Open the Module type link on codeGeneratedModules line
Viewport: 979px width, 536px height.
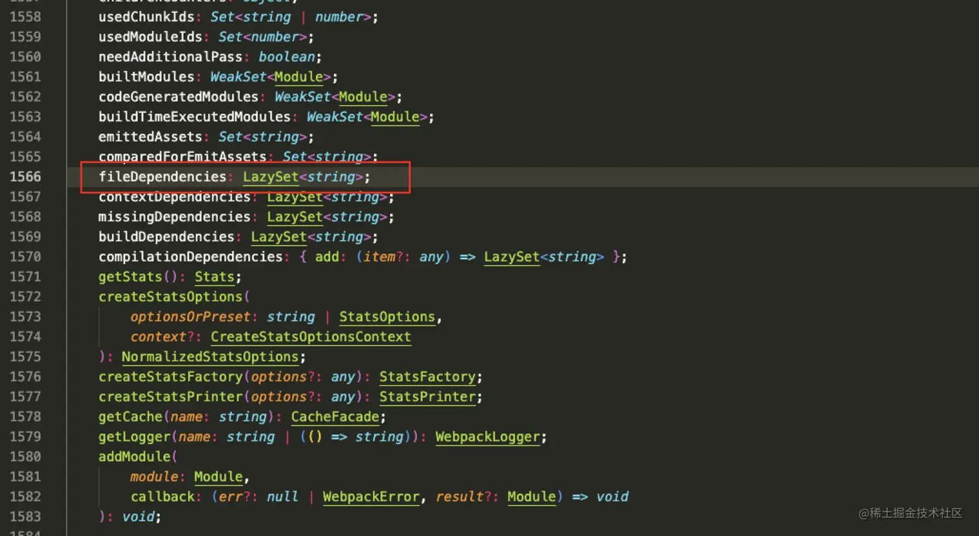click(x=363, y=97)
